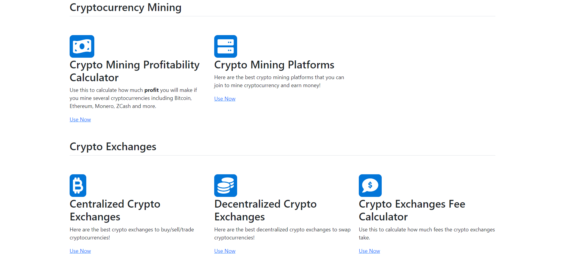The height and width of the screenshot is (265, 562).
Task: Click Use Now under Crypto Mining Platforms
Action: pyautogui.click(x=225, y=98)
